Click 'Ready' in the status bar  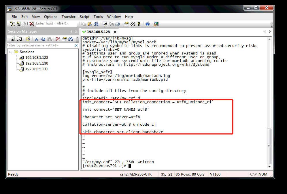13,174
